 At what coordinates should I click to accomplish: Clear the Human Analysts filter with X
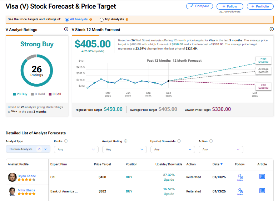tap(39, 149)
